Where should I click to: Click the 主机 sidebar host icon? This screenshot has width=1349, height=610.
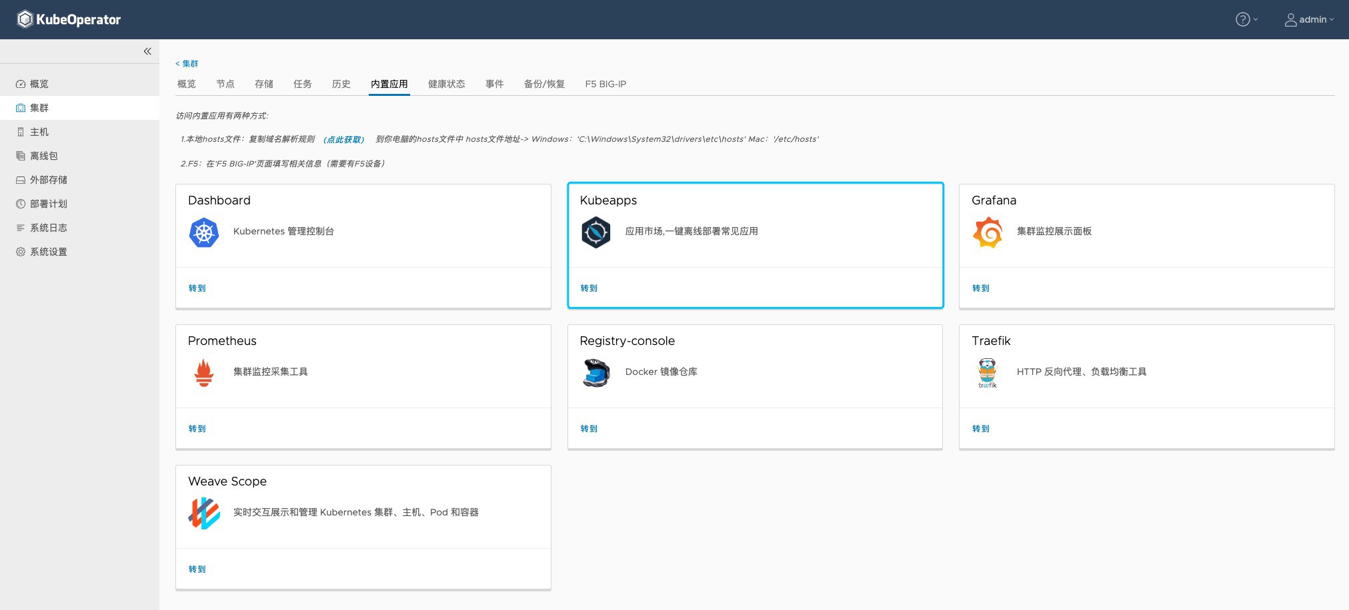(21, 132)
